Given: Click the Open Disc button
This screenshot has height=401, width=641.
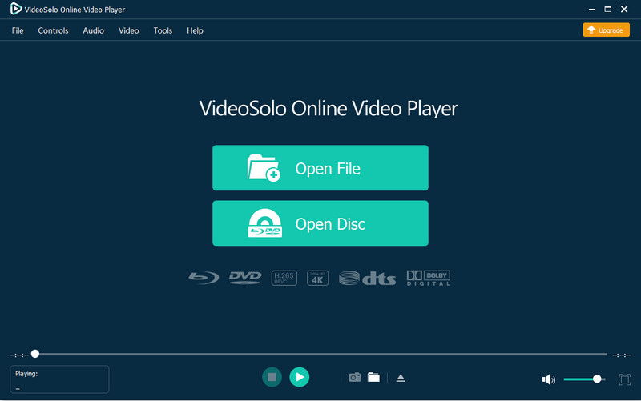Looking at the screenshot, I should click(320, 223).
